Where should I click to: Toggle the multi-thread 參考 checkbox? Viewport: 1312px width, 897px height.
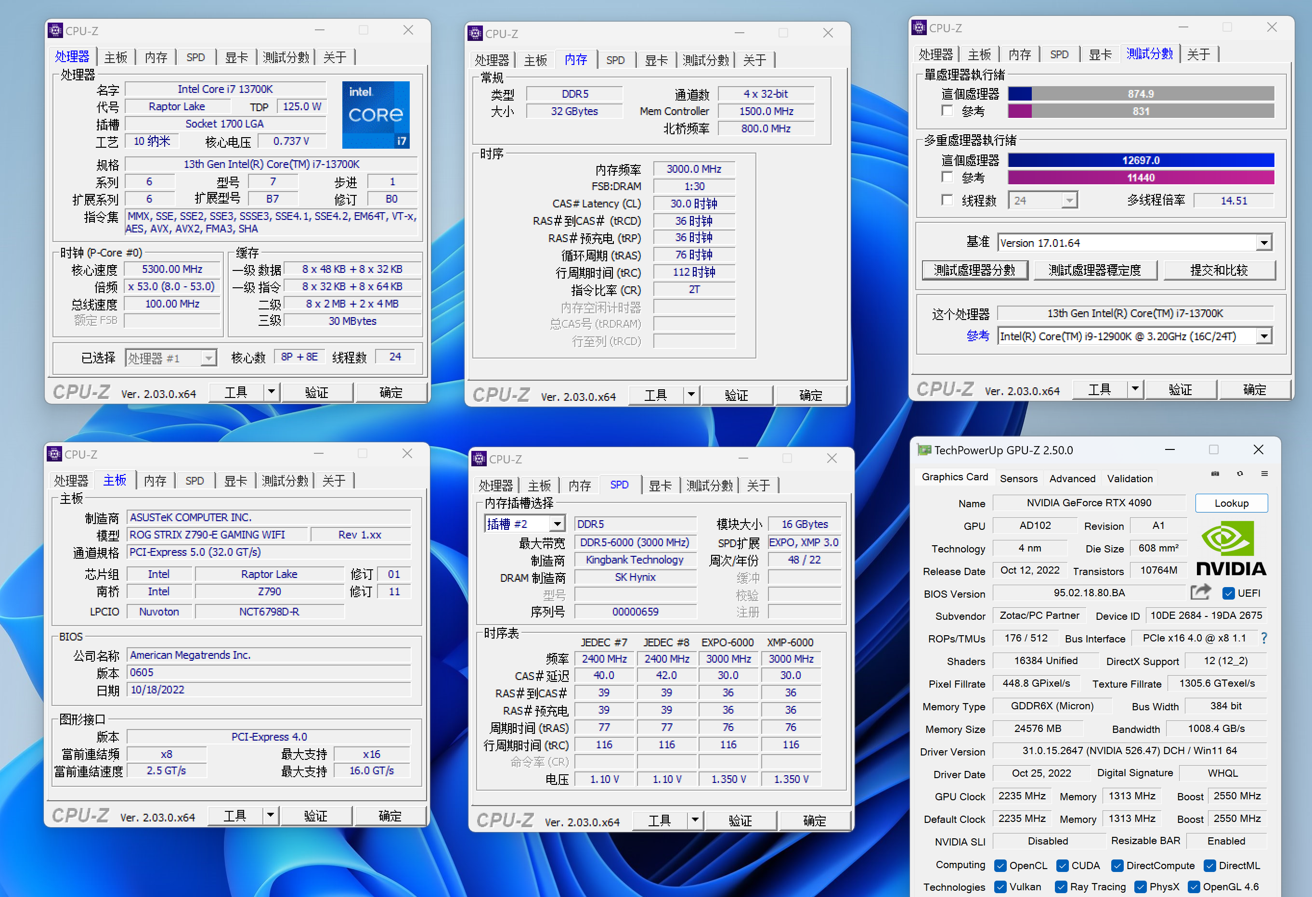click(x=948, y=177)
